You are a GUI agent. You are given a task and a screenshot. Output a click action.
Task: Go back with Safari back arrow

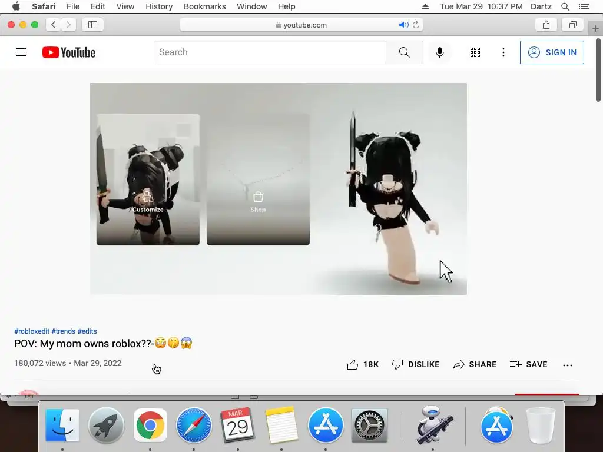[x=54, y=25]
